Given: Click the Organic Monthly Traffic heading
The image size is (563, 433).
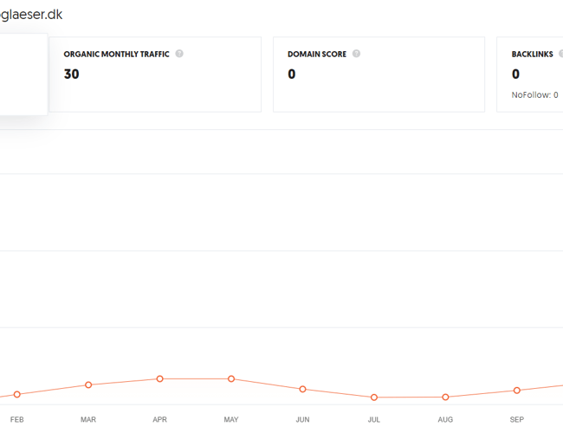Looking at the screenshot, I should (x=116, y=55).
